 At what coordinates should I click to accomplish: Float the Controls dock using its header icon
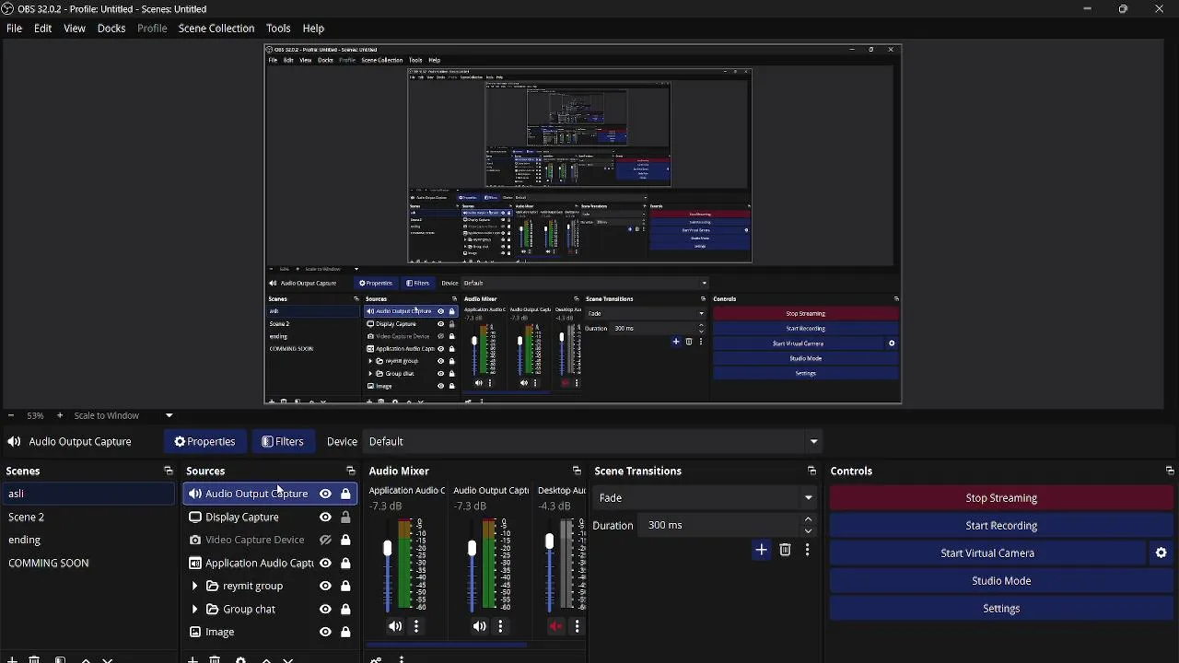click(1170, 471)
